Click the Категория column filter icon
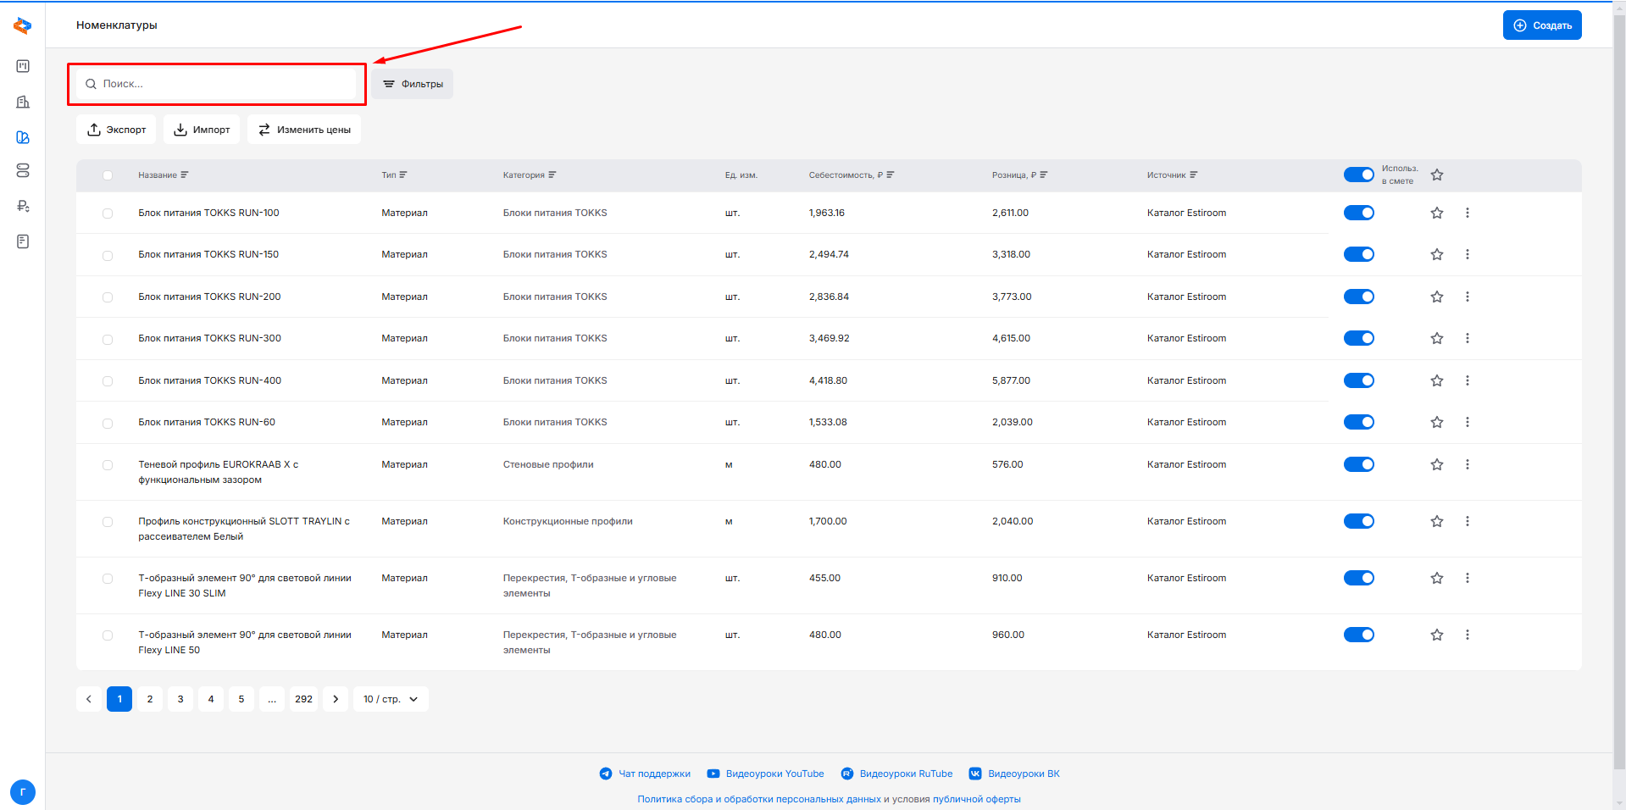 click(552, 175)
